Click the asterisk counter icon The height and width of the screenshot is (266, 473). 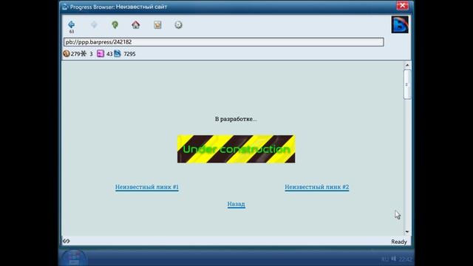coord(84,54)
